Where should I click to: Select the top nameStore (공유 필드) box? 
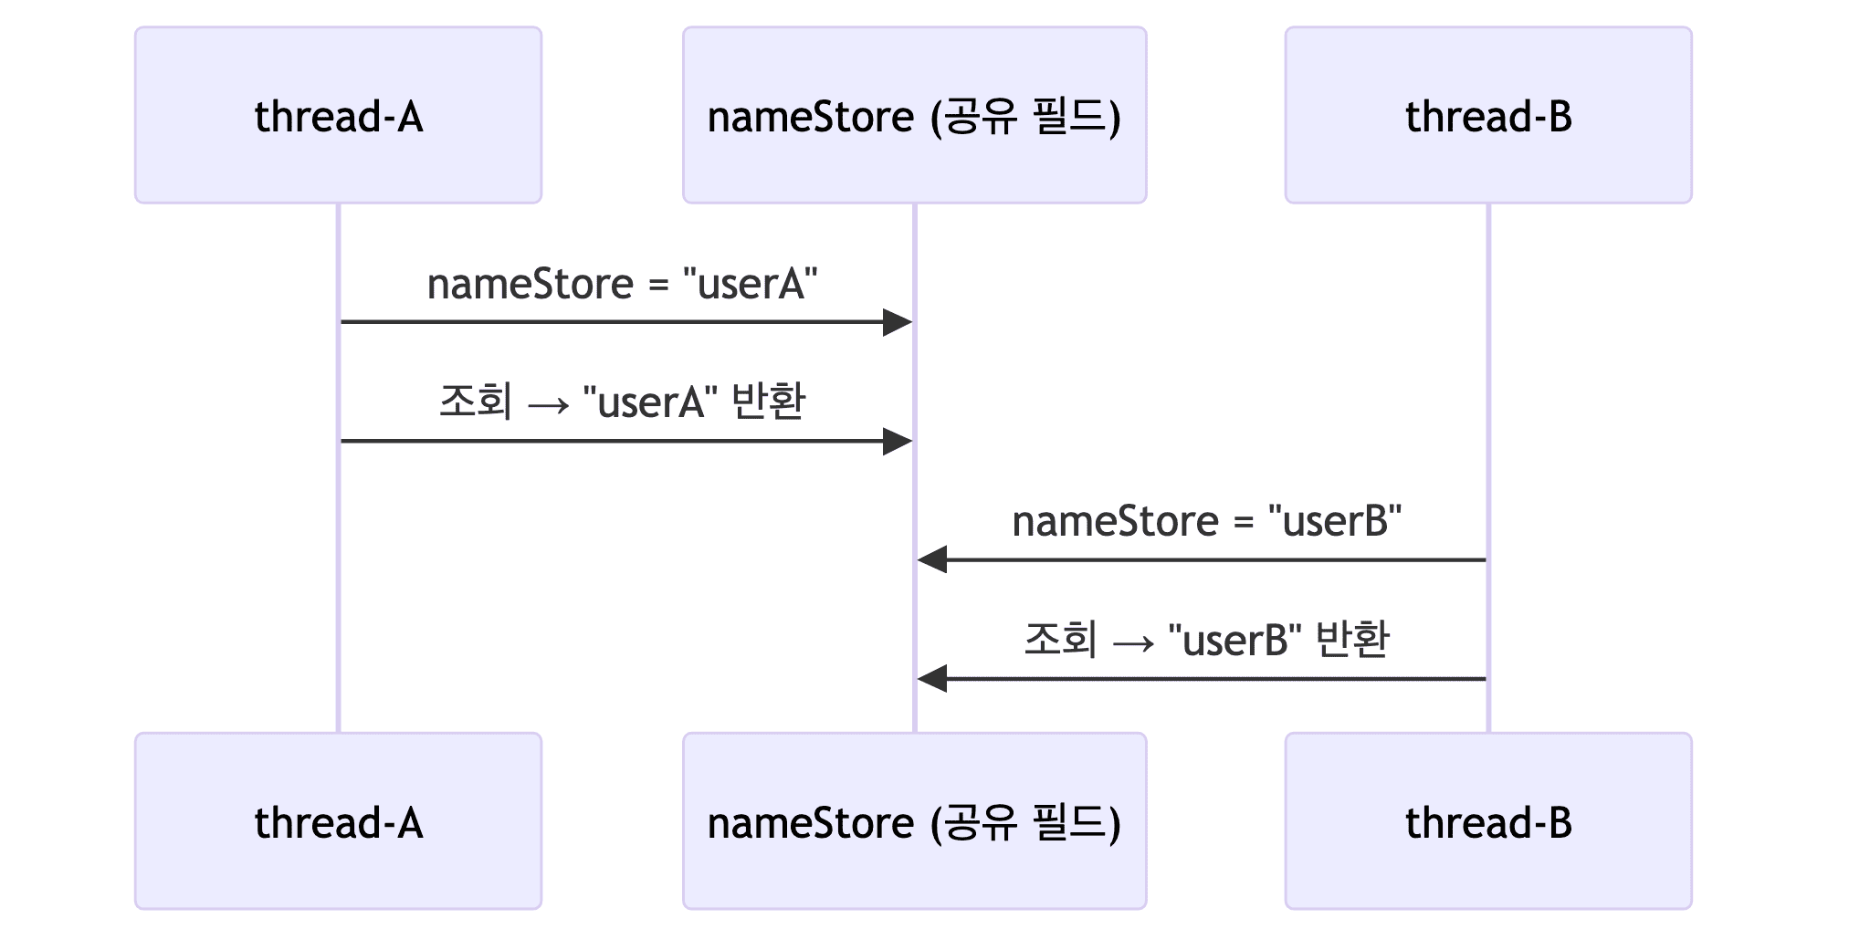[x=914, y=115]
